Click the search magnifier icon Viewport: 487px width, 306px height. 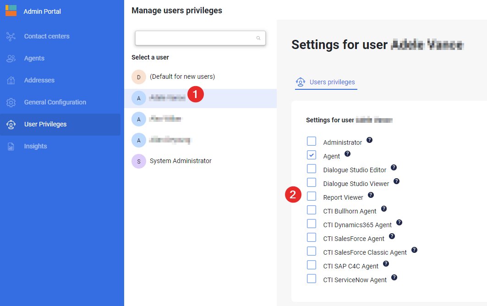[258, 38]
